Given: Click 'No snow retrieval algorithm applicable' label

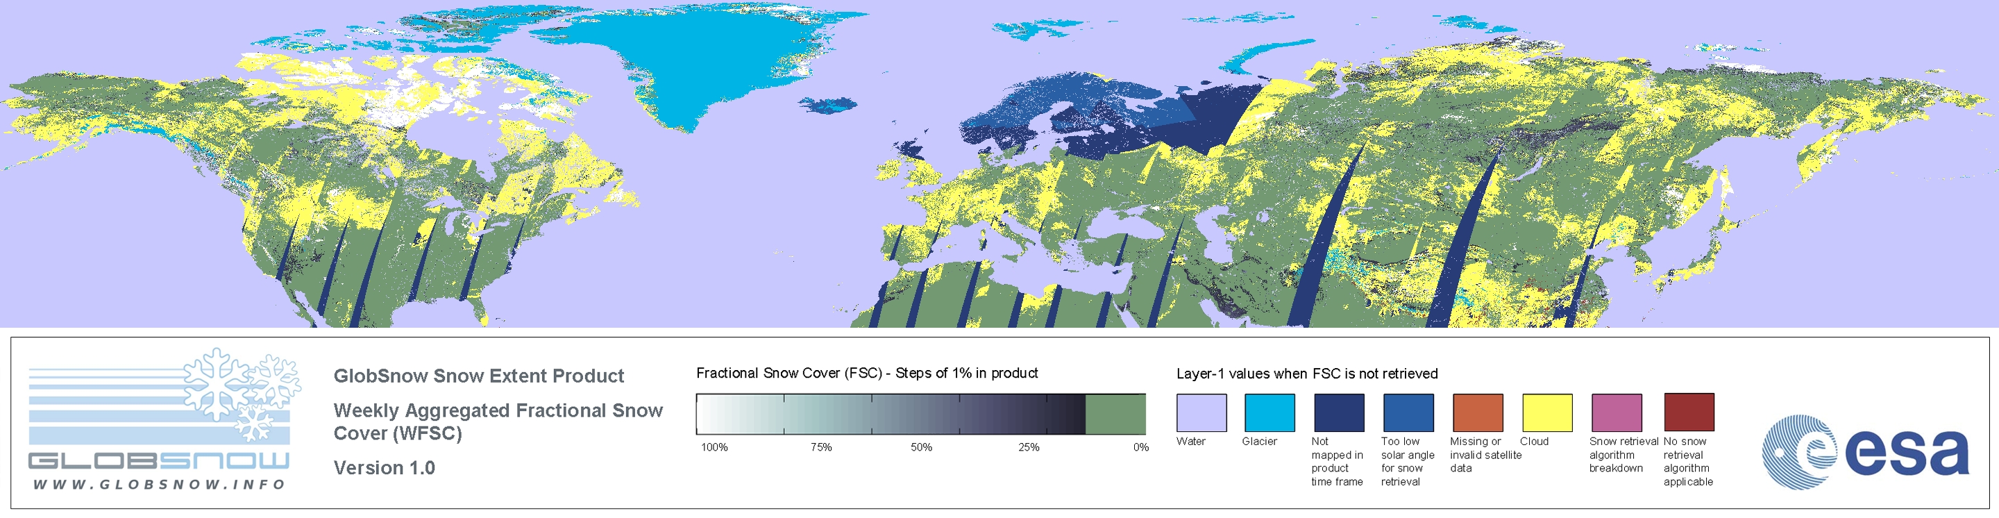Looking at the screenshot, I should coord(1688,461).
